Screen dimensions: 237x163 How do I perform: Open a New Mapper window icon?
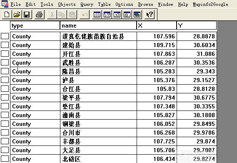coord(107,15)
